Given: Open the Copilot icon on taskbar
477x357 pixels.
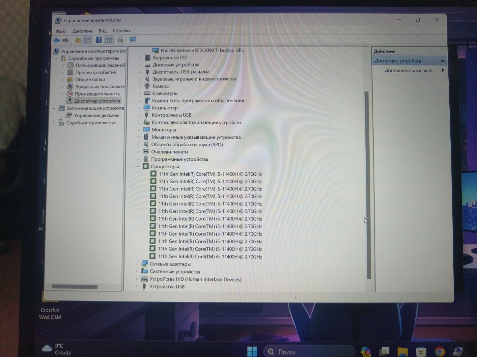Looking at the screenshot, I should point(366,352).
